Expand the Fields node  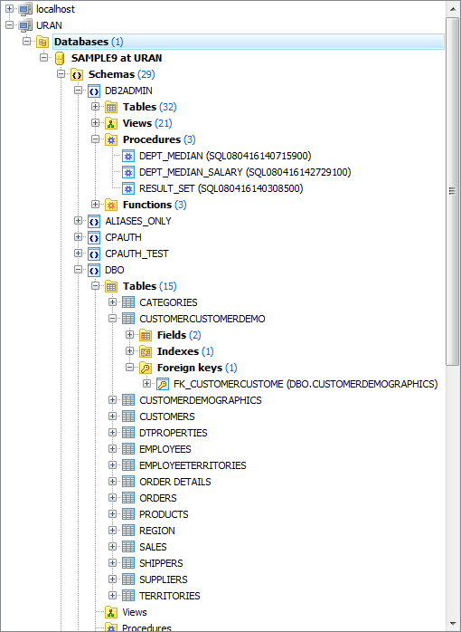(129, 334)
